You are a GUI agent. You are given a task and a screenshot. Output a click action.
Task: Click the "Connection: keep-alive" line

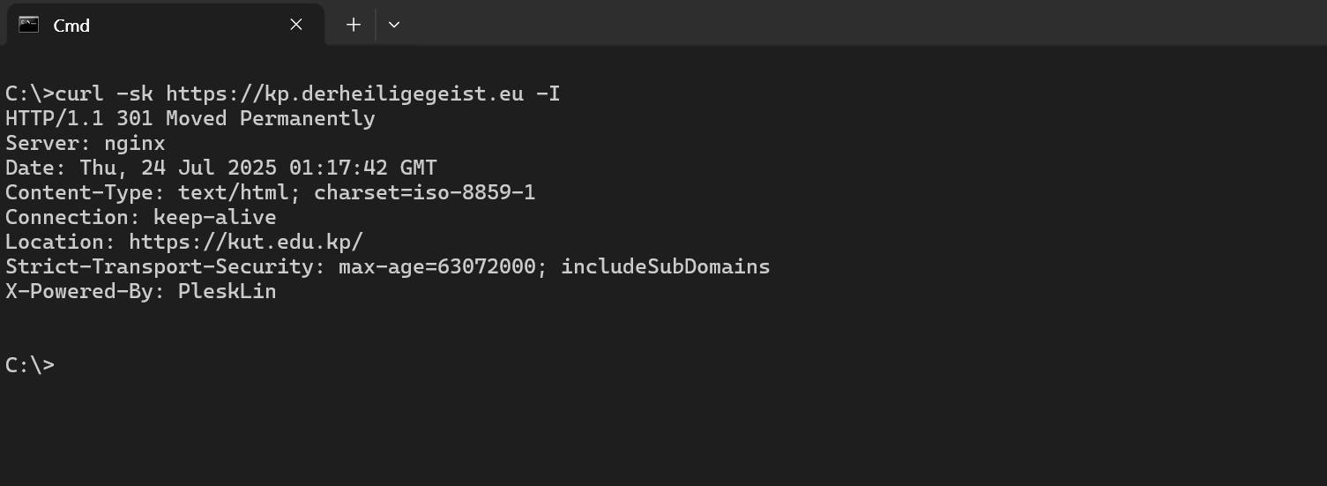(x=140, y=217)
